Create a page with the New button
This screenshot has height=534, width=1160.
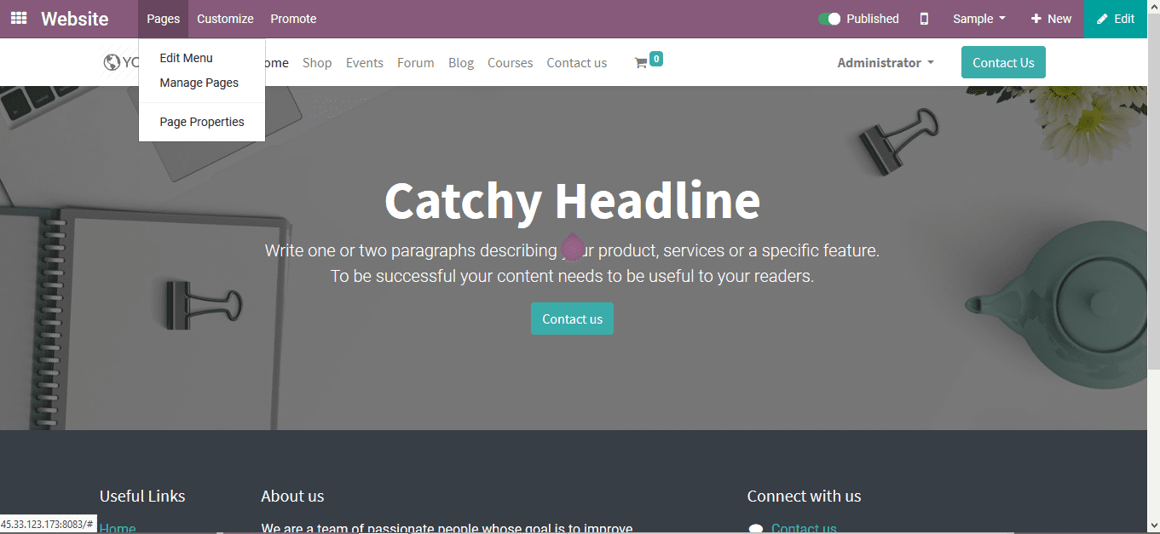(1050, 18)
